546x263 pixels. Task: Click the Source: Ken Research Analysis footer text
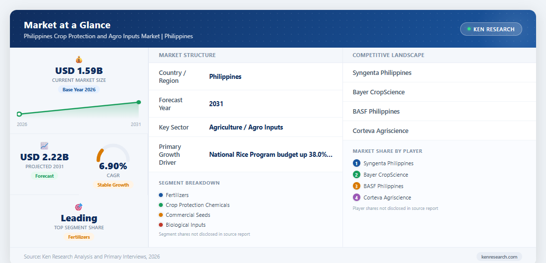pos(92,257)
